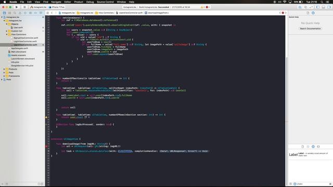The width and height of the screenshot is (333, 187).
Task: Toggle the Utilities panel visibility
Action: 329,7
